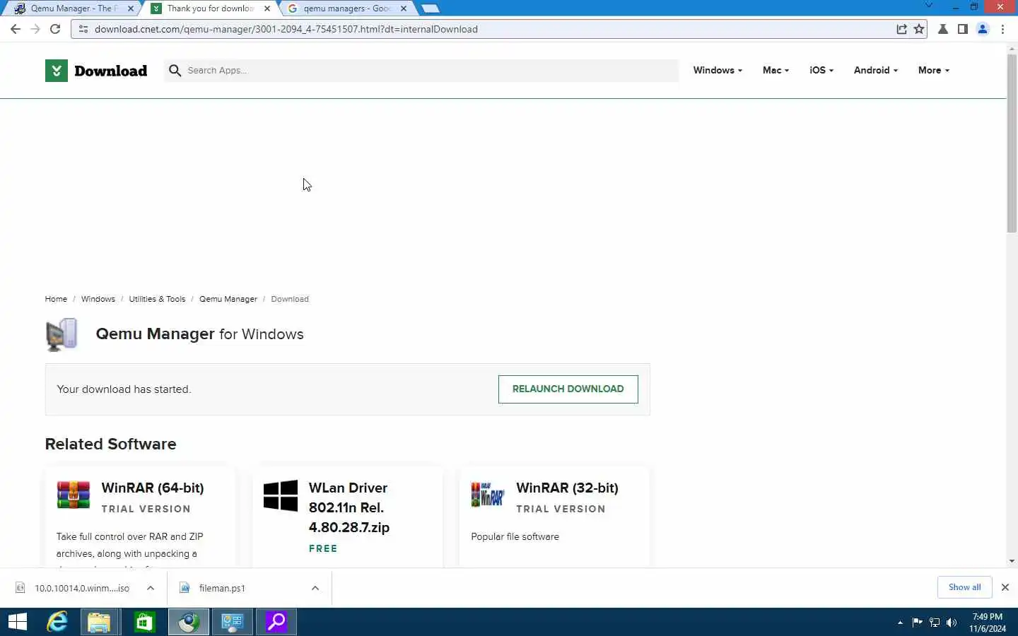The height and width of the screenshot is (636, 1018).
Task: Click the scrollbar down arrow
Action: pos(1012,561)
